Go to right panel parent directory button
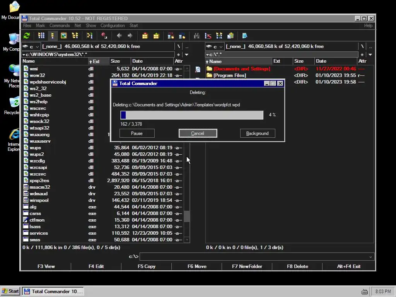 [370, 46]
